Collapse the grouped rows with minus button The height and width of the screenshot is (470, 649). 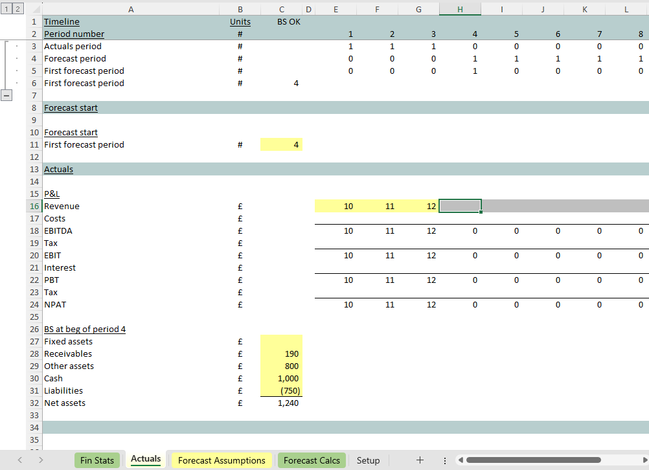point(7,95)
